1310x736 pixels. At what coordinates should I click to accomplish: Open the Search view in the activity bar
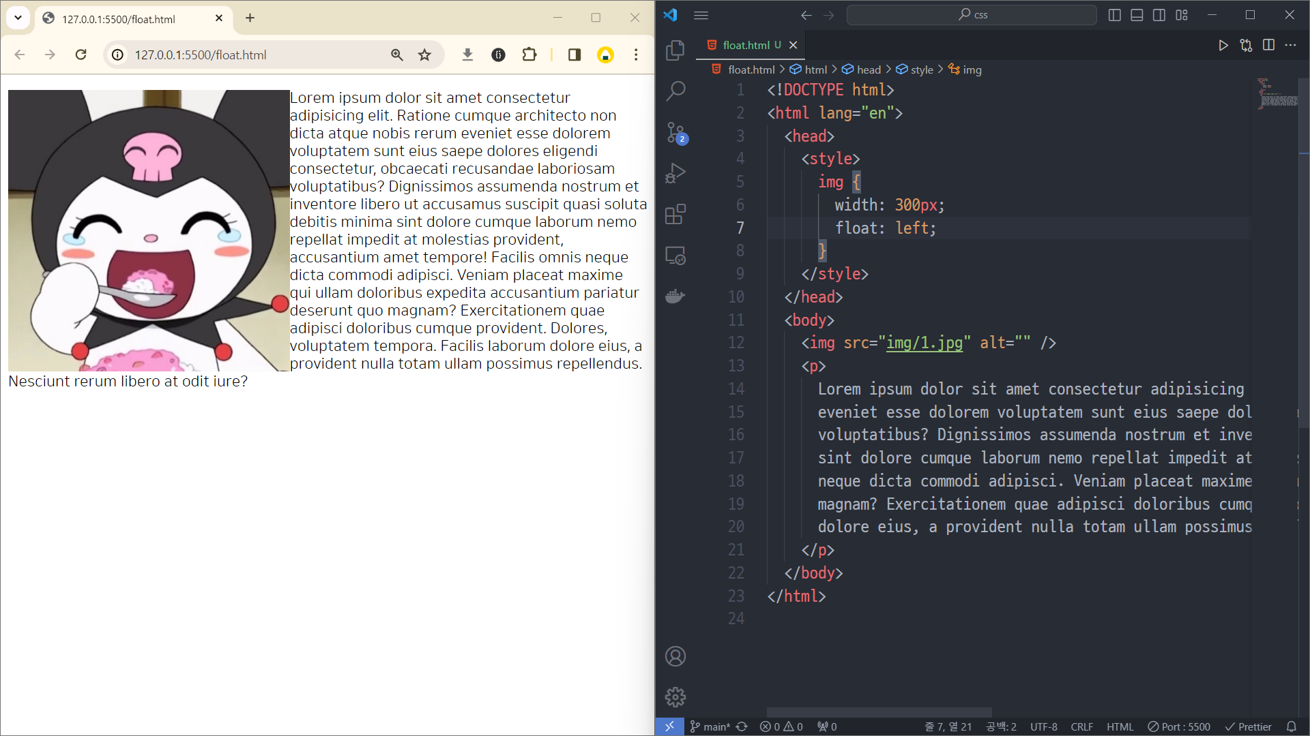point(675,91)
